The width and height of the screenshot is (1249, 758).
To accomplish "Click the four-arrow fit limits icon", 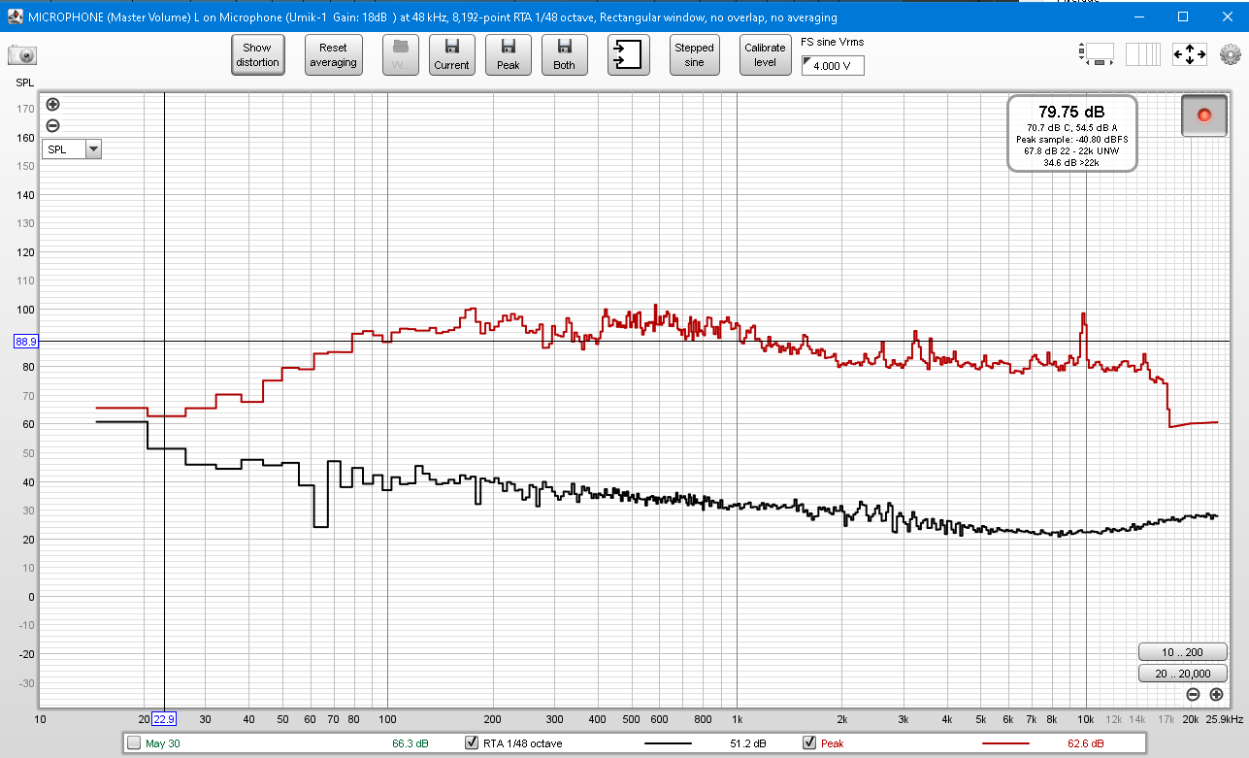I will [x=1190, y=54].
